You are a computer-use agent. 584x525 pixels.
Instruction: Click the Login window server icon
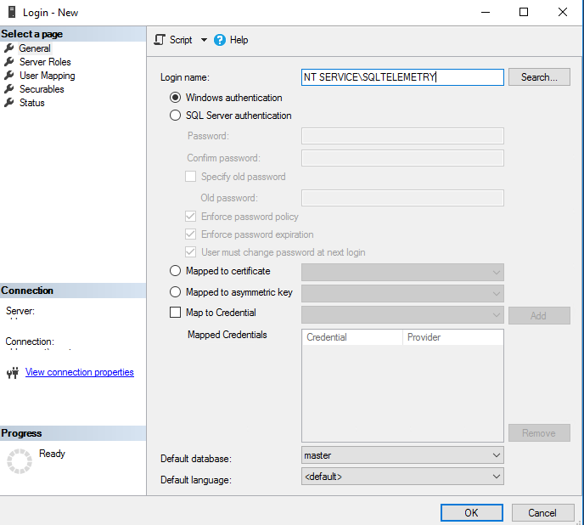[x=12, y=12]
